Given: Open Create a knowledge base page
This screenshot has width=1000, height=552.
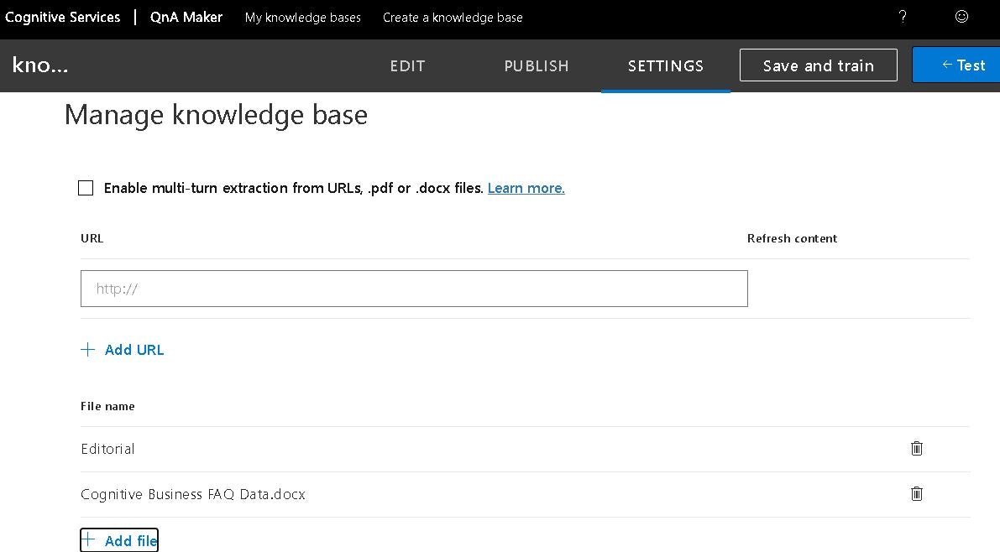Looking at the screenshot, I should [453, 18].
